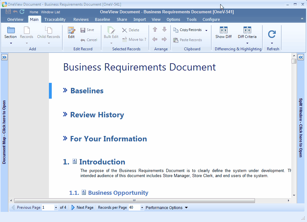Click the Diff Criteria icon
Viewport: 307px width, 222px height.
click(247, 30)
